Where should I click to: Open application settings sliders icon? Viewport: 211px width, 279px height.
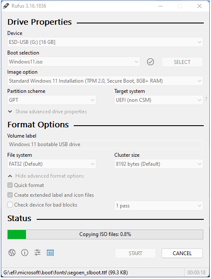[38, 253]
